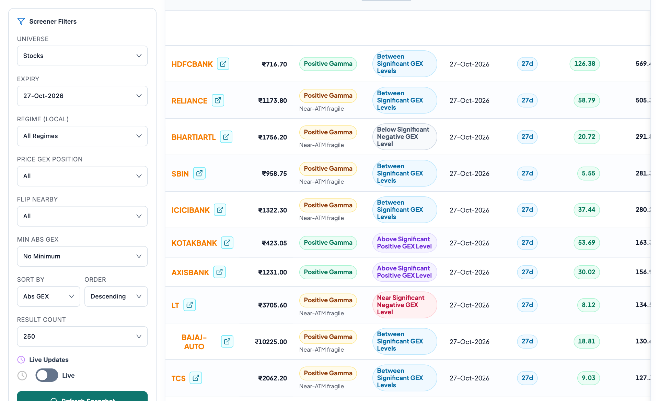Open SBIN external link icon
The height and width of the screenshot is (401, 659).
coord(199,173)
